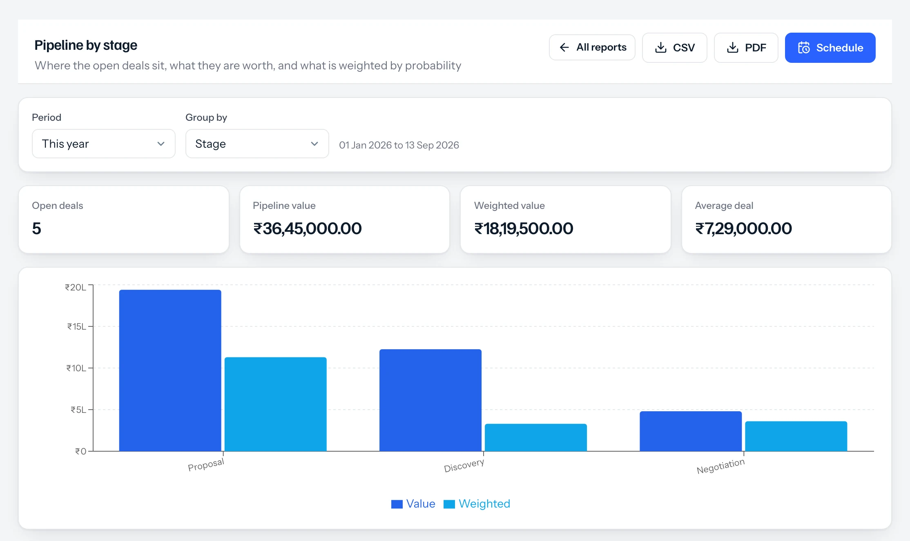Click the Negotiation axis label

(721, 466)
